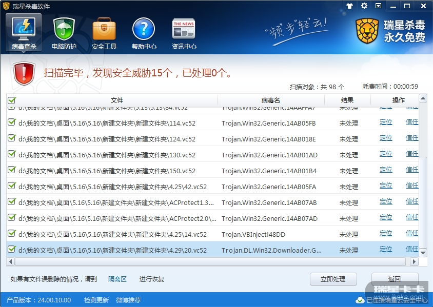433x307 pixels.
Task: Click 定位 link for 114.vc52
Action: [x=386, y=122]
